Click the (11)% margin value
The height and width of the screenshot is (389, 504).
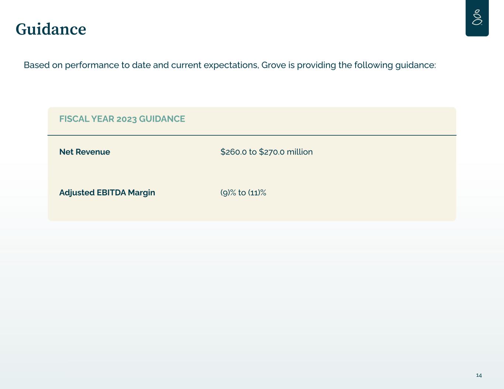coord(257,192)
